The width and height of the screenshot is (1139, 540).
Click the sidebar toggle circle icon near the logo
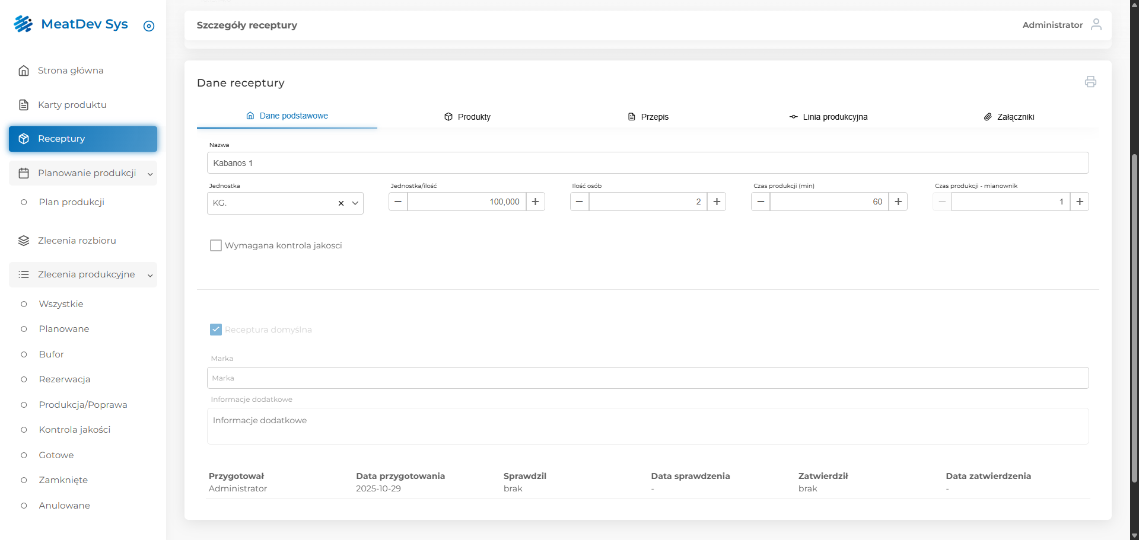point(149,26)
